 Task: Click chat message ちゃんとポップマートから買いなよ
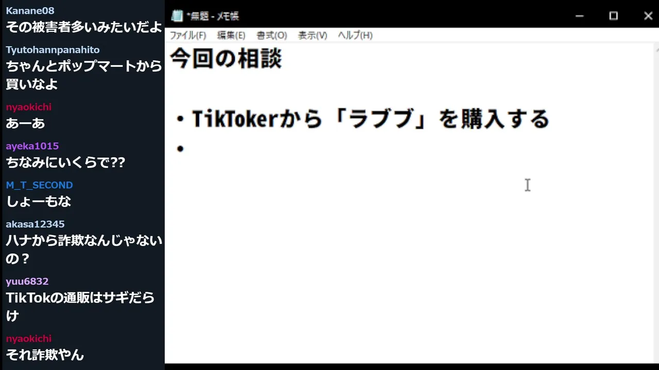[84, 75]
